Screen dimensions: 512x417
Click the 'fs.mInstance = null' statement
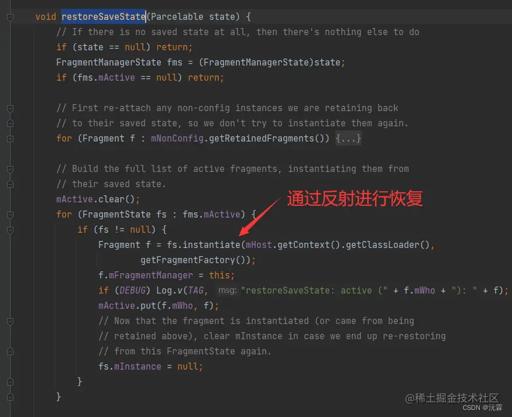point(150,367)
